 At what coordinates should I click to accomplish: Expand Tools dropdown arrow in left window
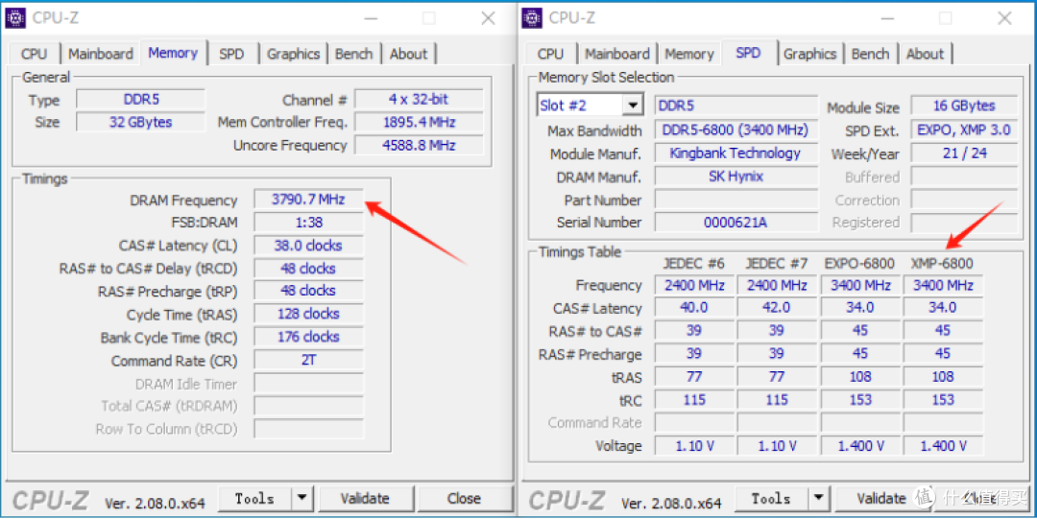tap(302, 499)
